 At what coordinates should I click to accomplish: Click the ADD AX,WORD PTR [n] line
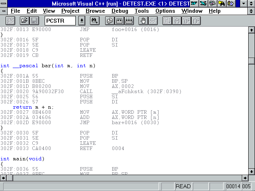pyautogui.click(x=80, y=117)
